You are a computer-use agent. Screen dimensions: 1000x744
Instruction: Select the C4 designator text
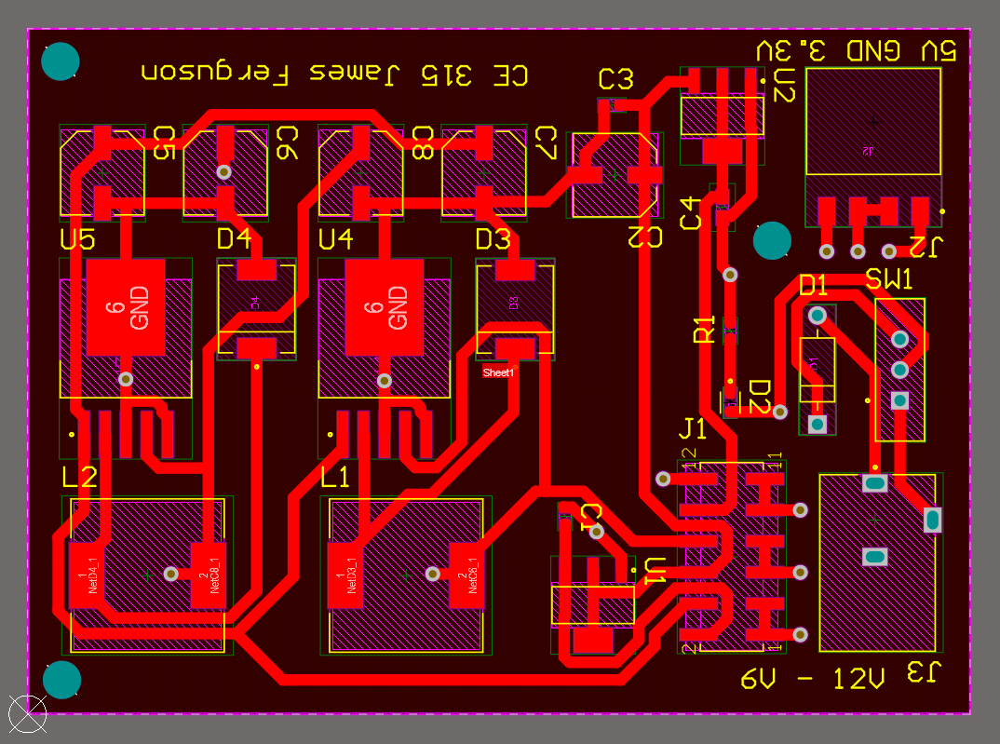691,213
